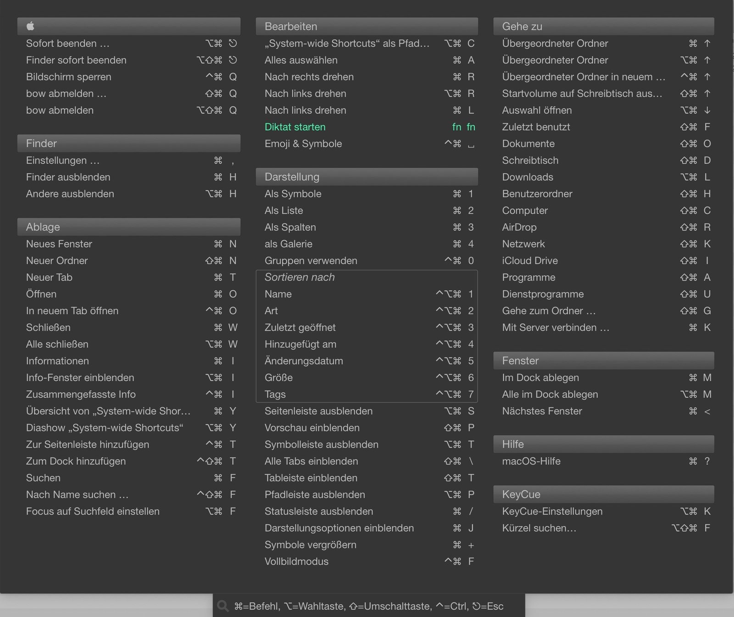Select 'Diashow „System-wide Shortcuts“'

(x=129, y=428)
